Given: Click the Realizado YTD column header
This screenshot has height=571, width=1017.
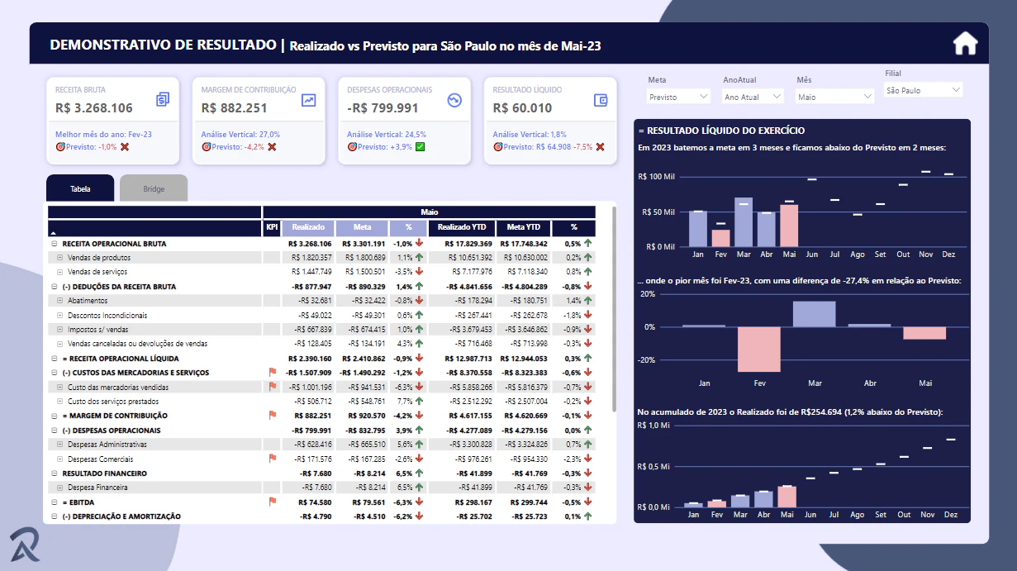Looking at the screenshot, I should click(463, 227).
